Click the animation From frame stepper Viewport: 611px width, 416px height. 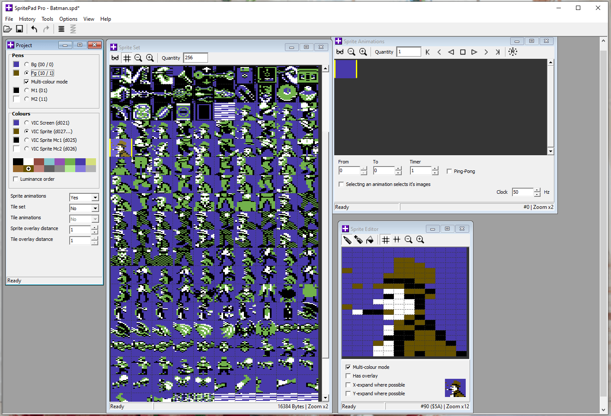364,171
